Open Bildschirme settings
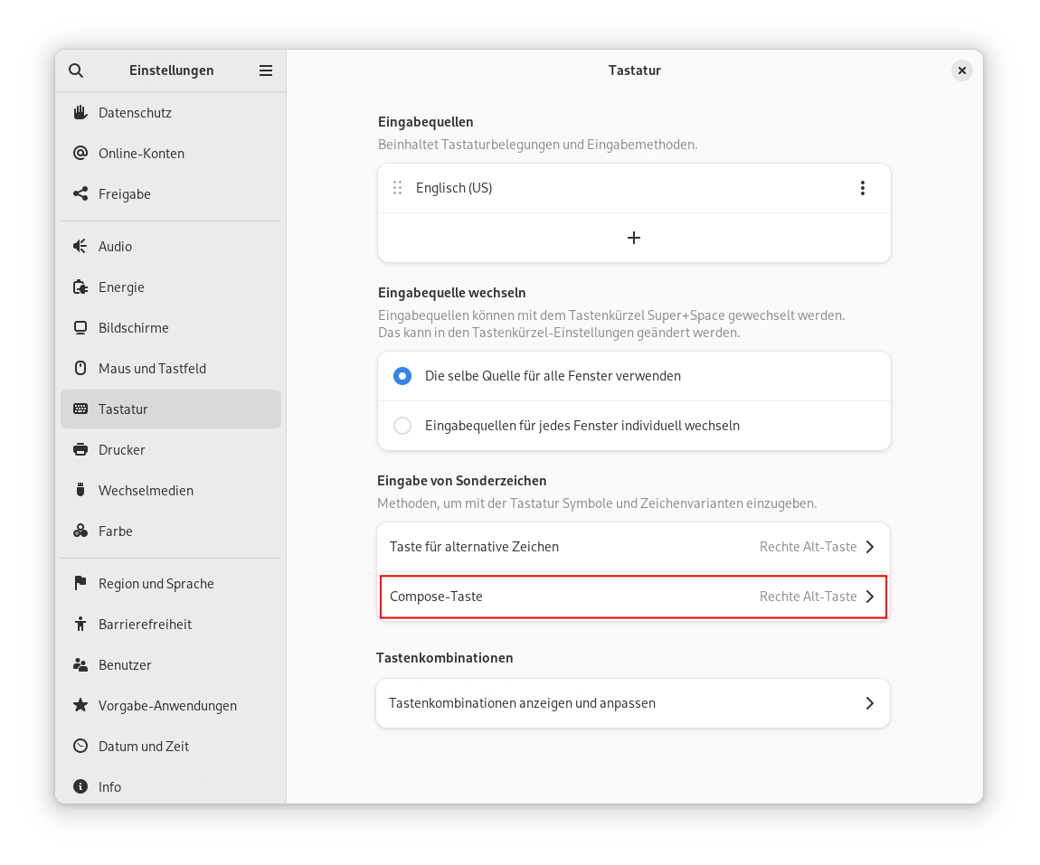This screenshot has height=865, width=1040. point(171,327)
